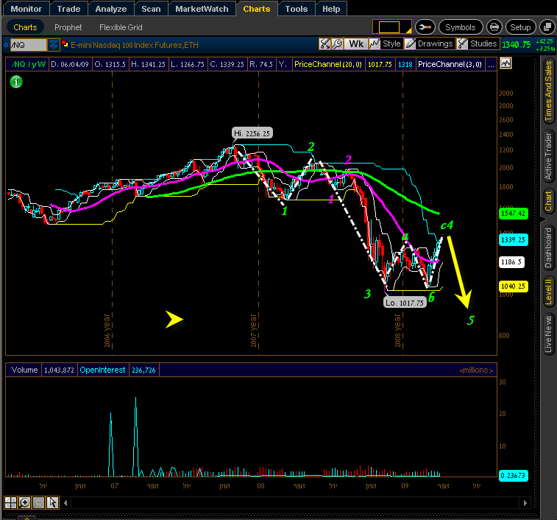
Task: Open the Dashboard side panel
Action: click(x=548, y=248)
